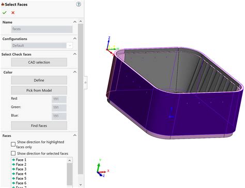Collapse the Name section
Screen dimensions: 245x188
click(75, 22)
